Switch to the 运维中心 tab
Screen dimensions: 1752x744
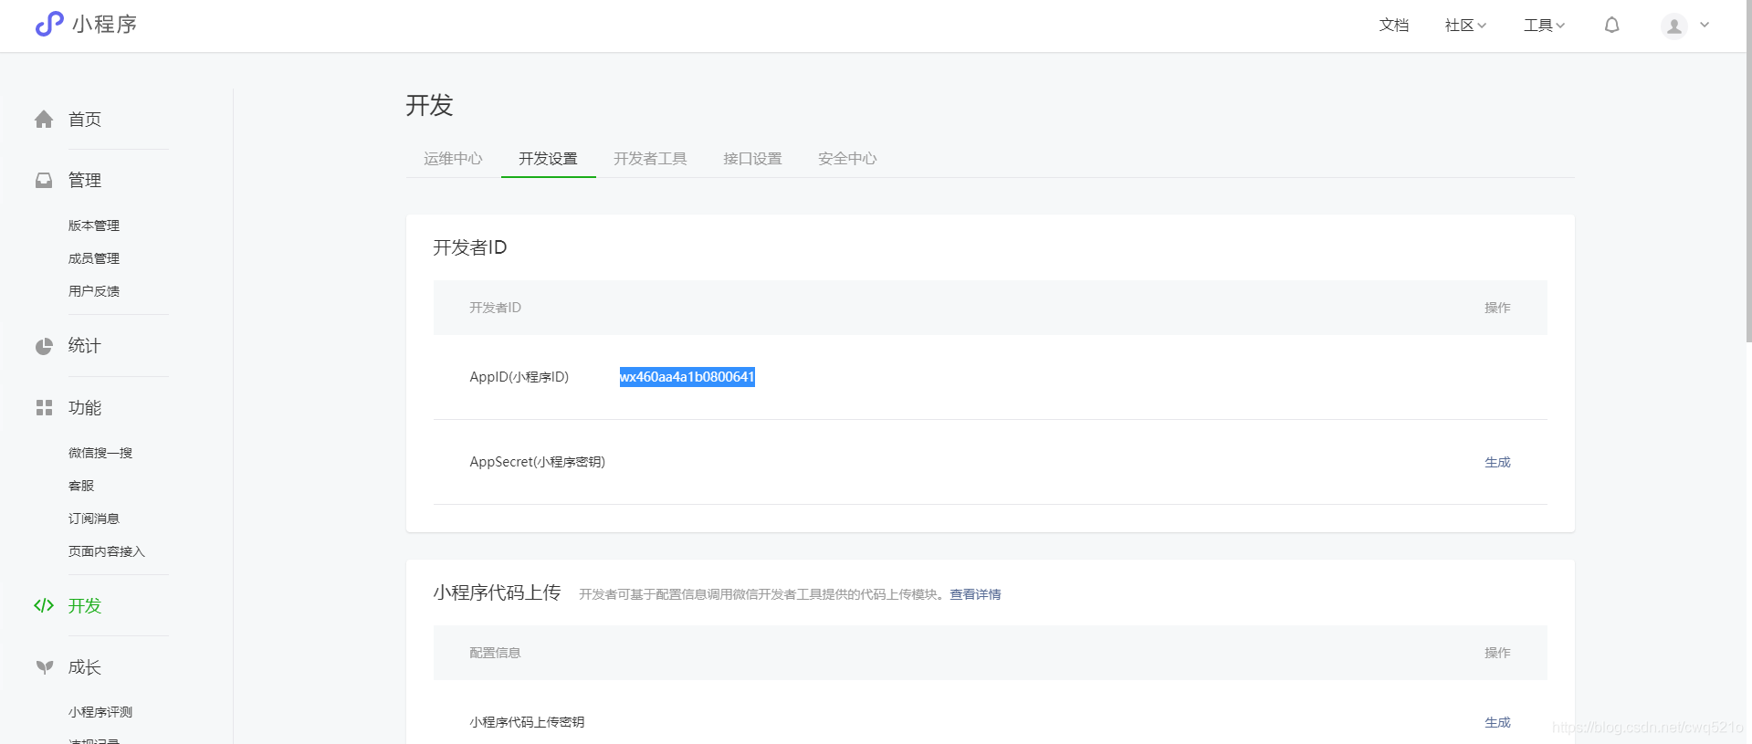(x=453, y=159)
